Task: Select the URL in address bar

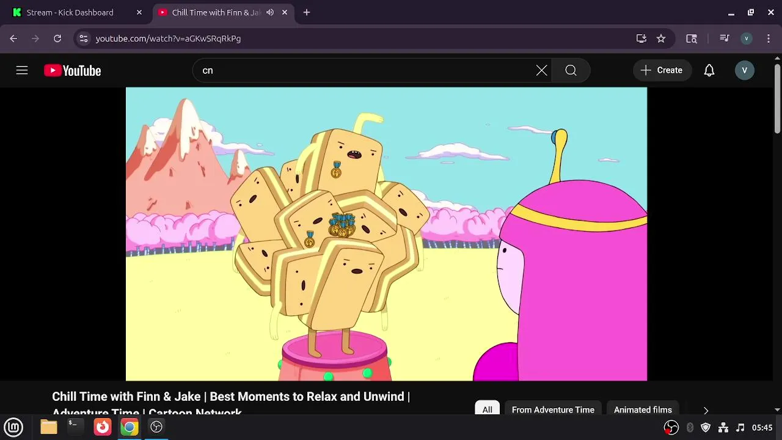Action: pyautogui.click(x=168, y=38)
